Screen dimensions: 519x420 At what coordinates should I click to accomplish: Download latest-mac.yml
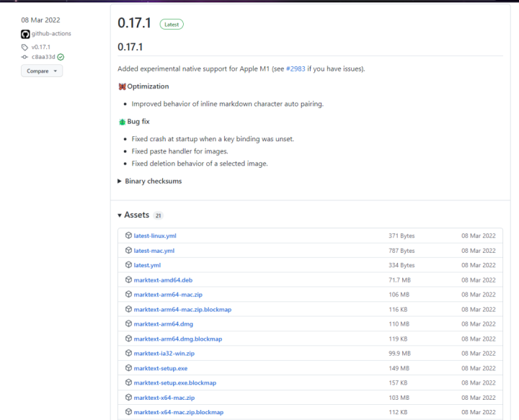[x=154, y=251]
